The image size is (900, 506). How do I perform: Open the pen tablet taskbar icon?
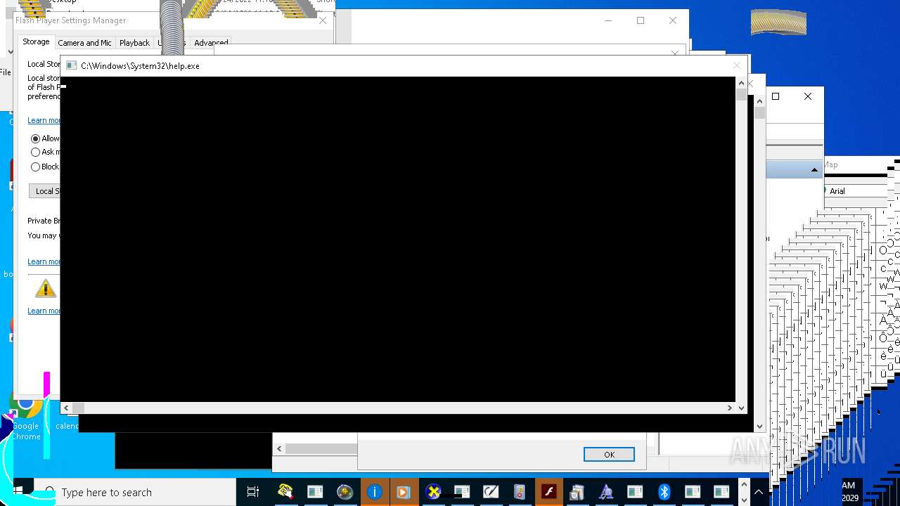[x=491, y=492]
